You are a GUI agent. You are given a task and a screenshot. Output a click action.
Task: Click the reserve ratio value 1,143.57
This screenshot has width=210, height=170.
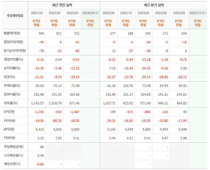pyautogui.click(x=37, y=103)
